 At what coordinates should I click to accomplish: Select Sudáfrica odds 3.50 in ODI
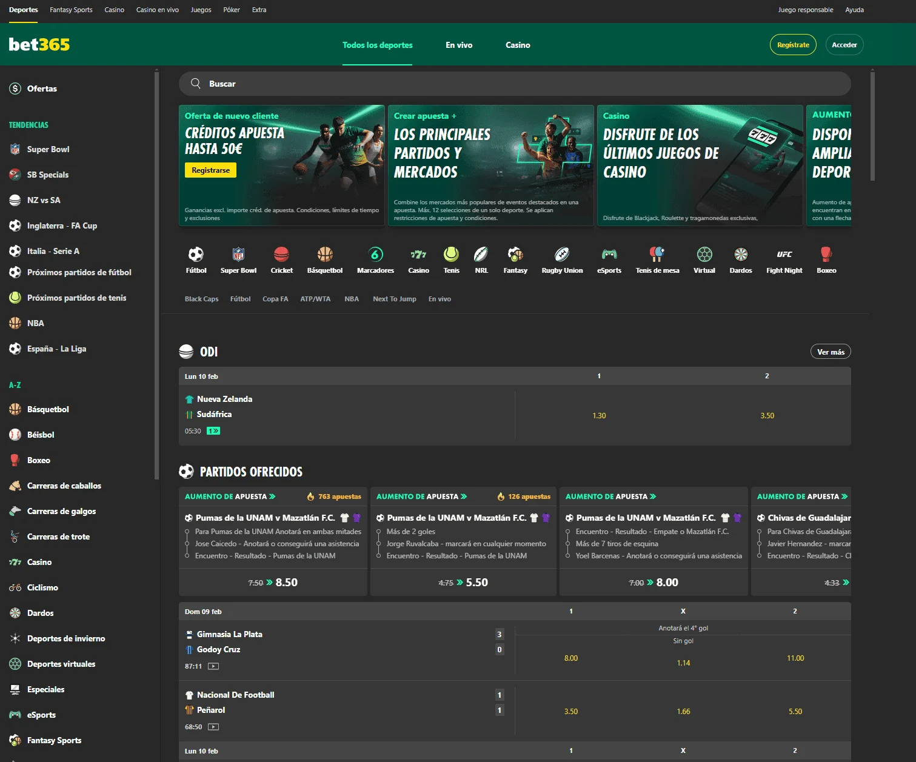click(x=767, y=416)
